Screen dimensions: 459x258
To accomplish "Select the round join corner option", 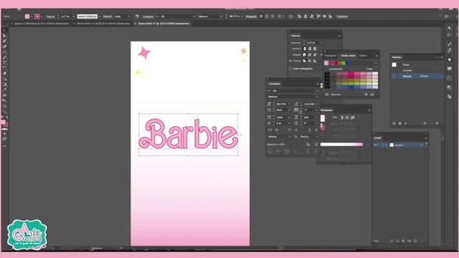I will 310,54.
